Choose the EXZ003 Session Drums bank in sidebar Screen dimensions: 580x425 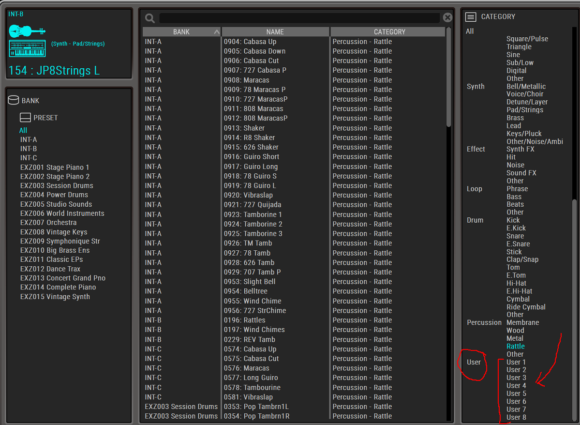(x=57, y=185)
